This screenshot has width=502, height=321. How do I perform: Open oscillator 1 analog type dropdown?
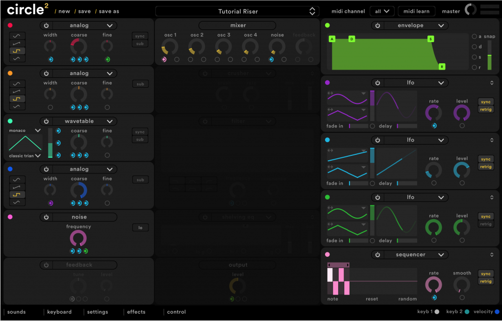click(85, 25)
